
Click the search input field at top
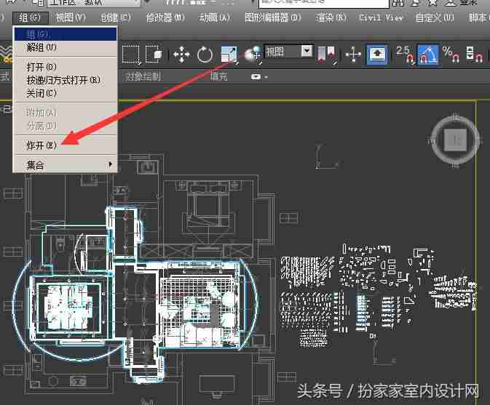(324, 3)
